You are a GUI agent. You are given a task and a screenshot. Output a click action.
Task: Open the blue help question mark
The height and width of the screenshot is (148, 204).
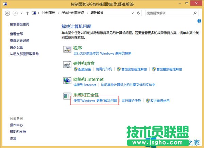199,21
